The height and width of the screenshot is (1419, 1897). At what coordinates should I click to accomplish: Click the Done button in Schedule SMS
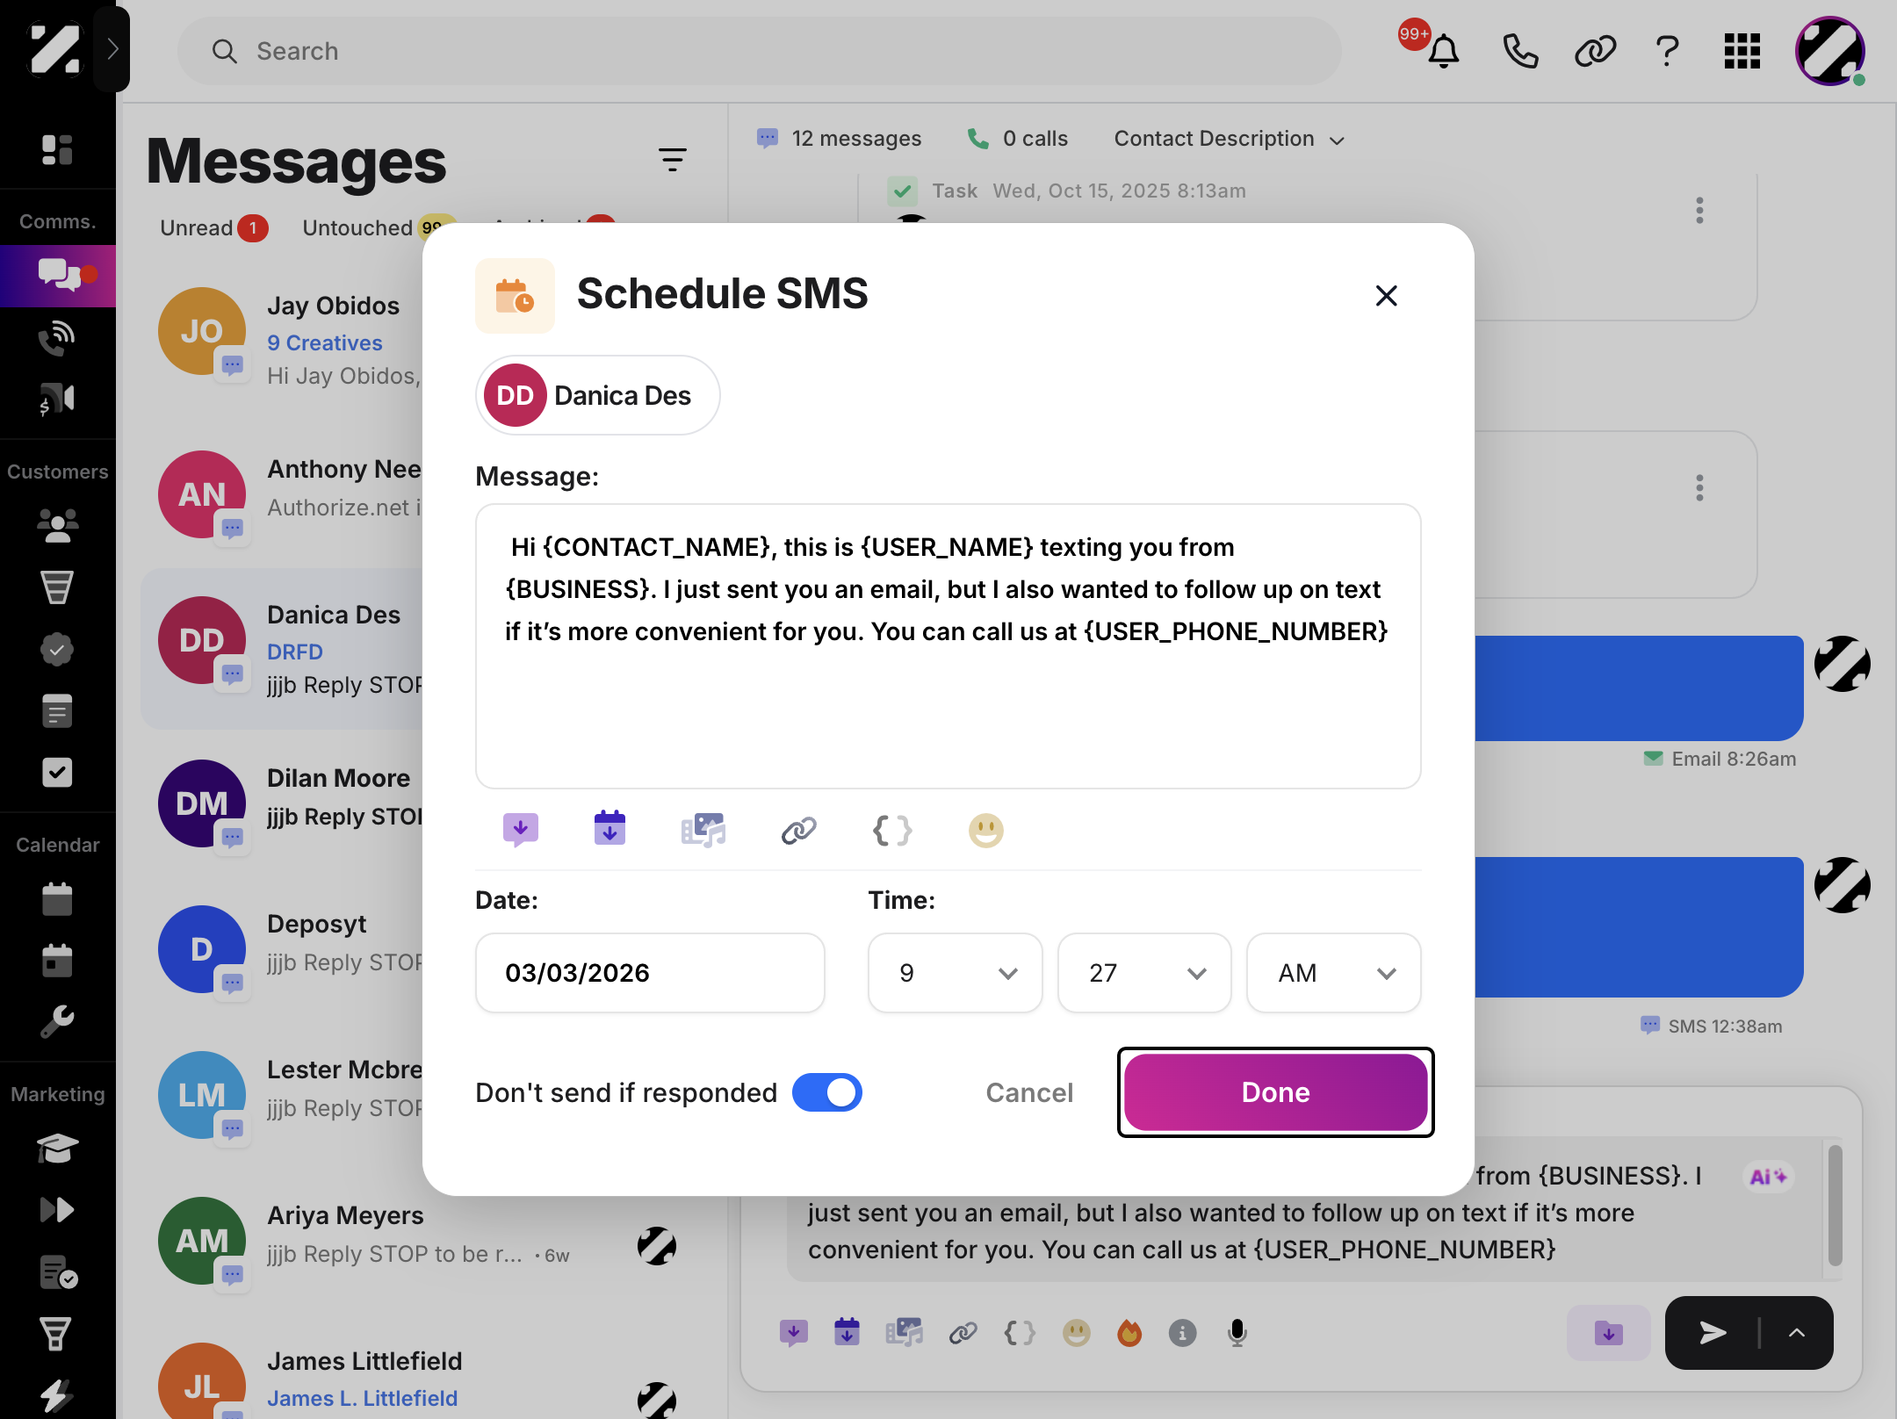coord(1275,1092)
